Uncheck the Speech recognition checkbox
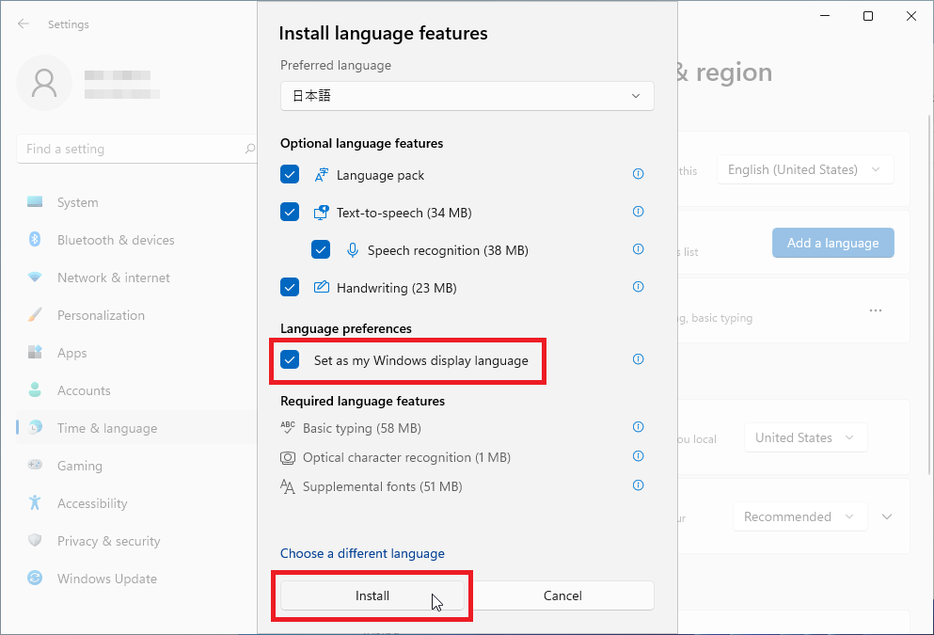 pos(321,249)
